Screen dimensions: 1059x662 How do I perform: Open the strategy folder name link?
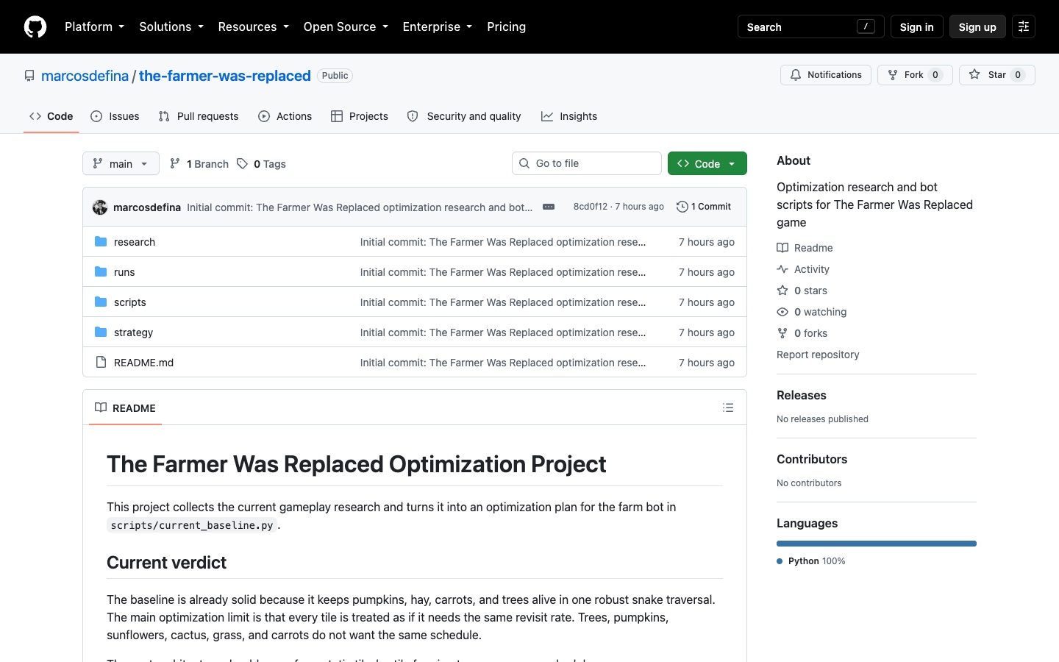(x=134, y=332)
